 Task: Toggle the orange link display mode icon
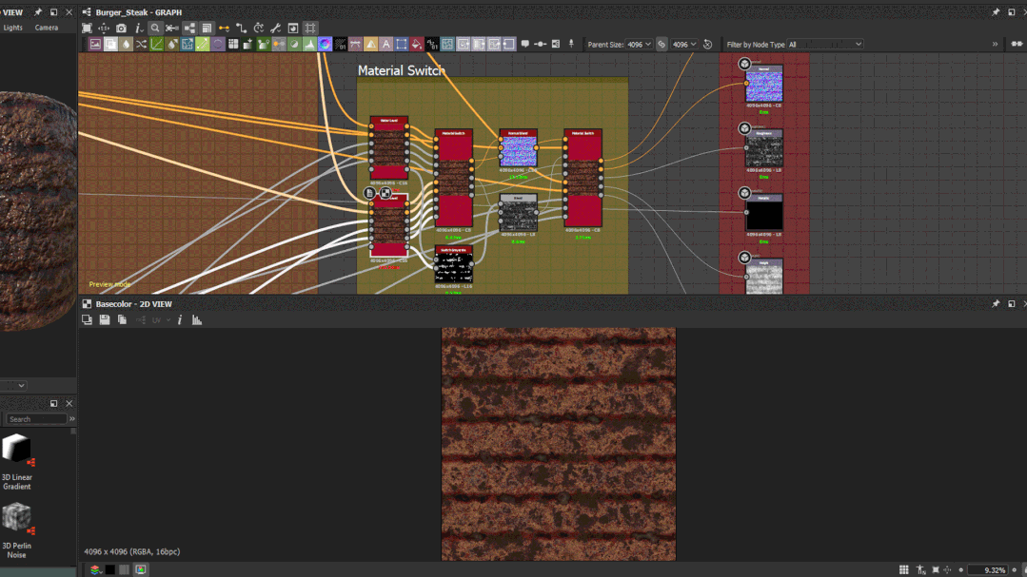point(224,29)
